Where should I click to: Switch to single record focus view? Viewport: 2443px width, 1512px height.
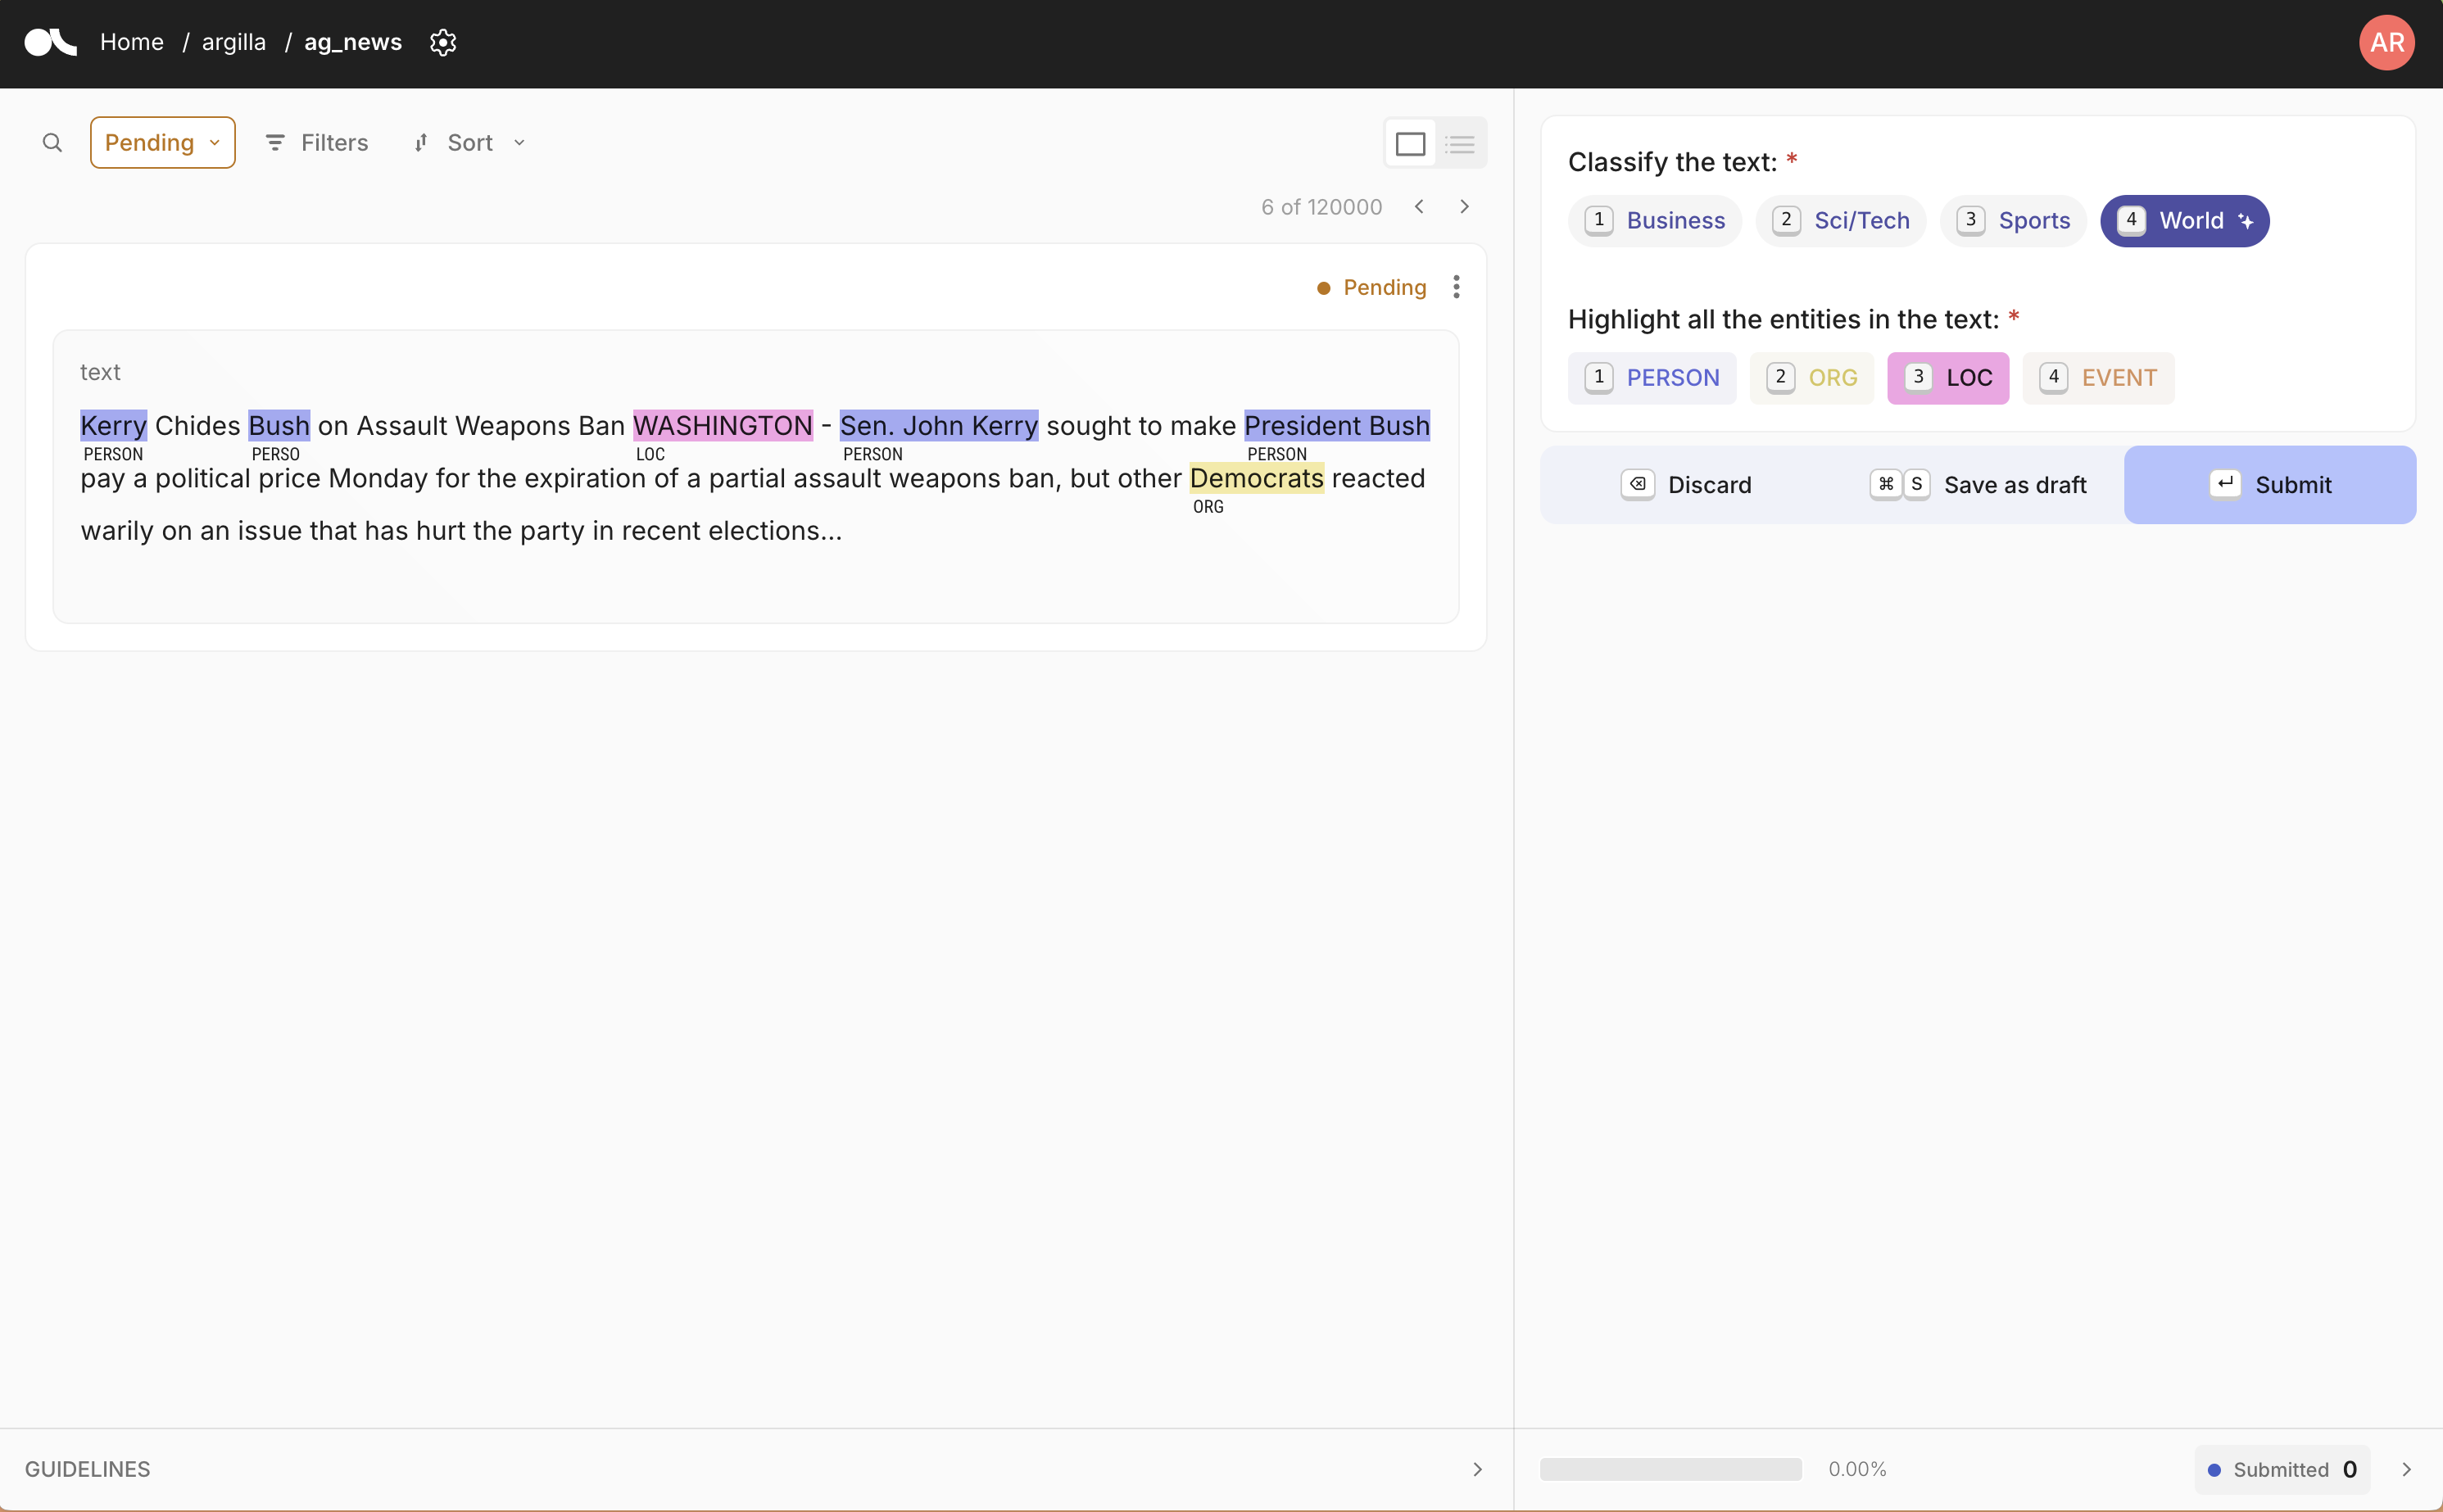pos(1410,144)
